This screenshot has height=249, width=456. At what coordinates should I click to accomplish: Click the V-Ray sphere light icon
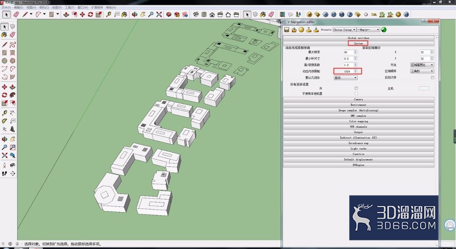tap(366, 14)
